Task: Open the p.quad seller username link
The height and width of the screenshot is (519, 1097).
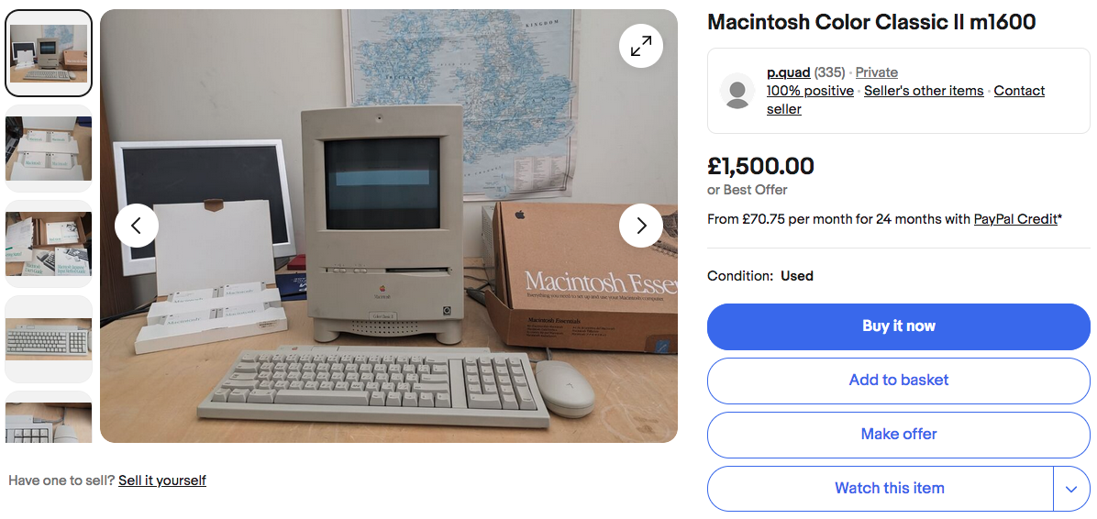Action: coord(789,72)
